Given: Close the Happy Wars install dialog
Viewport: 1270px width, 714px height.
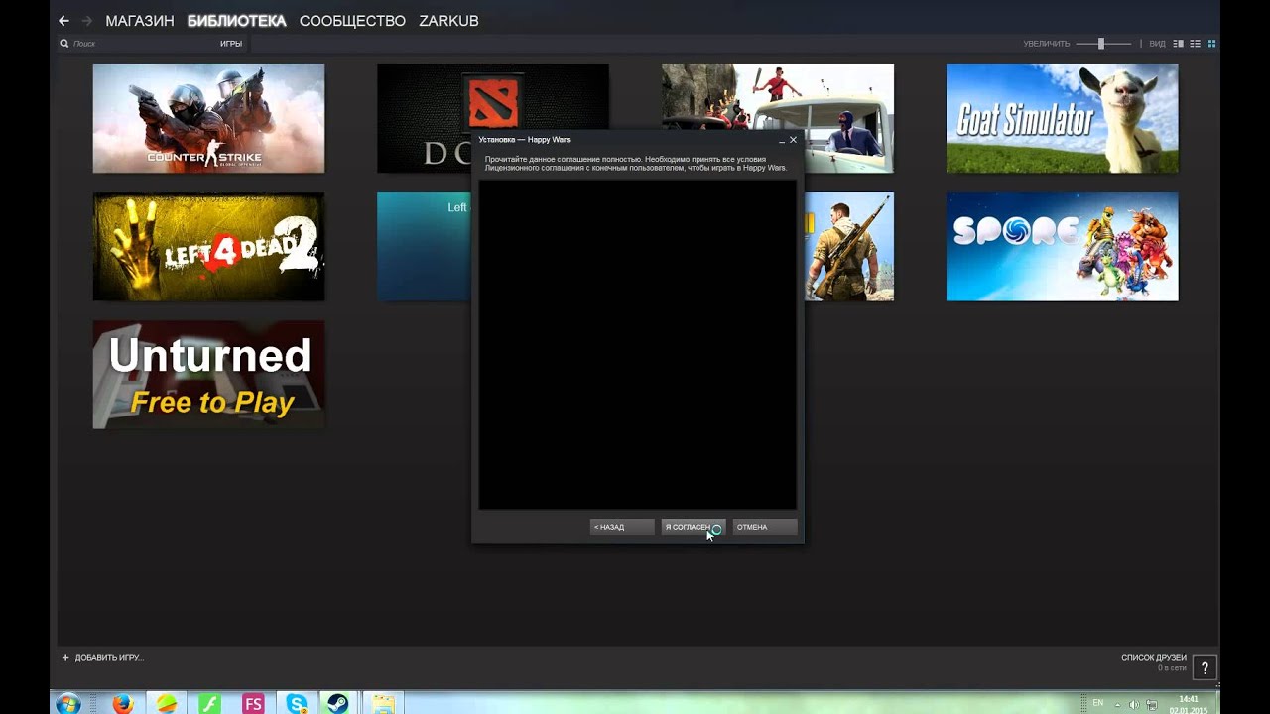Looking at the screenshot, I should (x=793, y=140).
